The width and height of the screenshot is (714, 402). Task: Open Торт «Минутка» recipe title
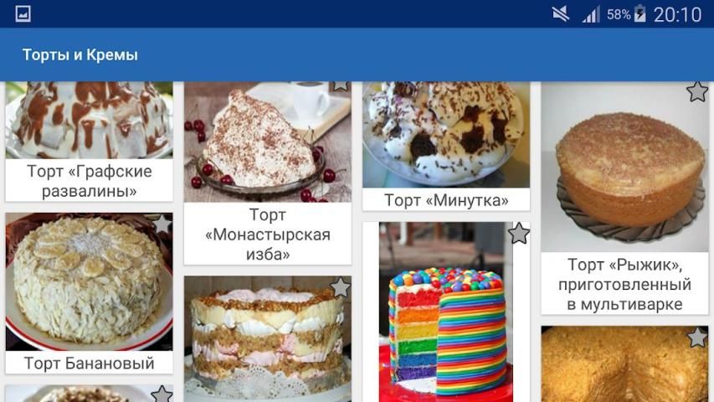[446, 200]
